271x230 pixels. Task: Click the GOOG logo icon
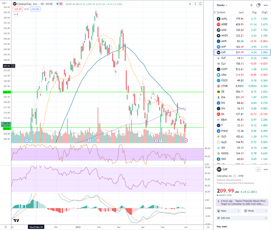click(x=218, y=153)
